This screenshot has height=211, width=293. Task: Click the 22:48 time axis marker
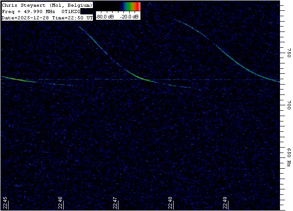[171, 203]
